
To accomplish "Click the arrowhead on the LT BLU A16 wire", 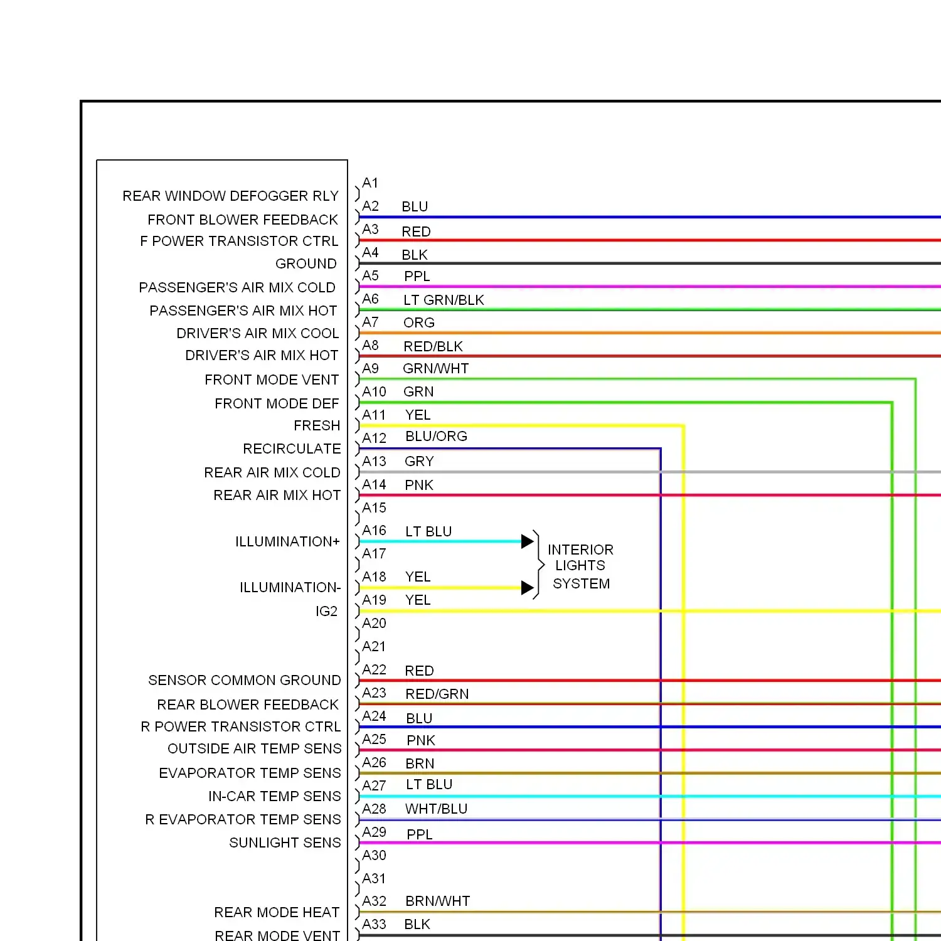I will (x=527, y=541).
